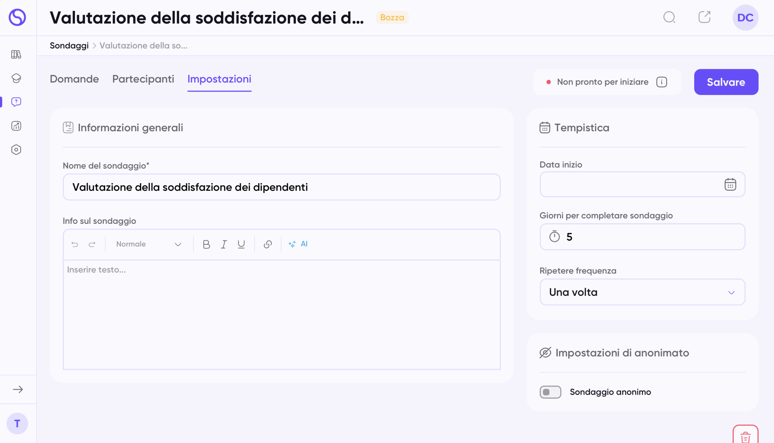
Task: Click the Italic formatting icon
Action: 224,244
